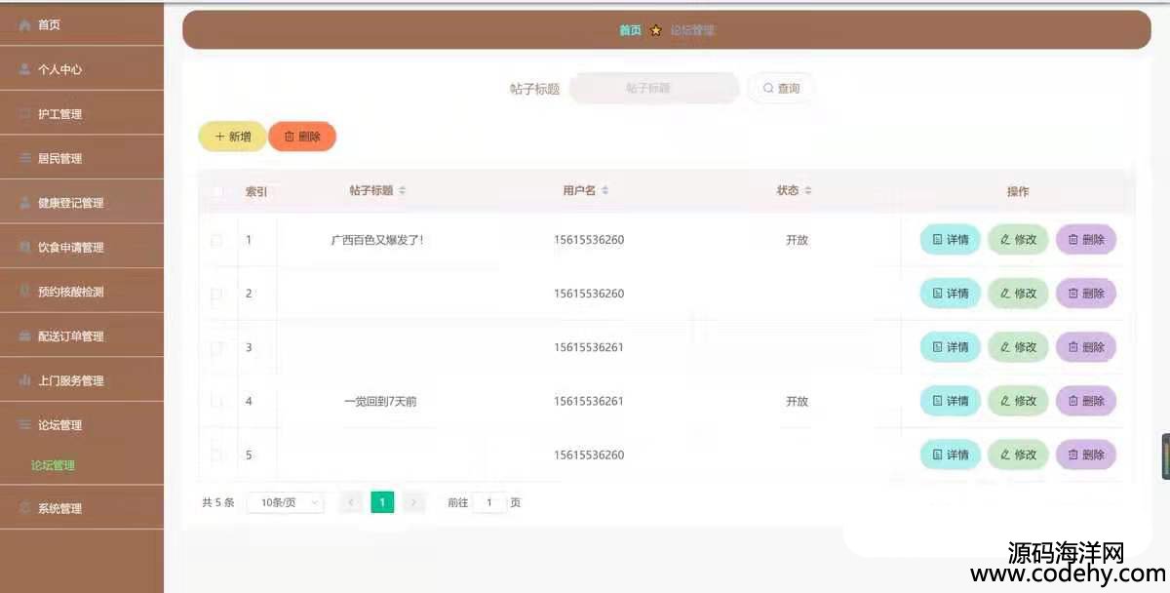Click purple 删除 for row 1

(1086, 240)
